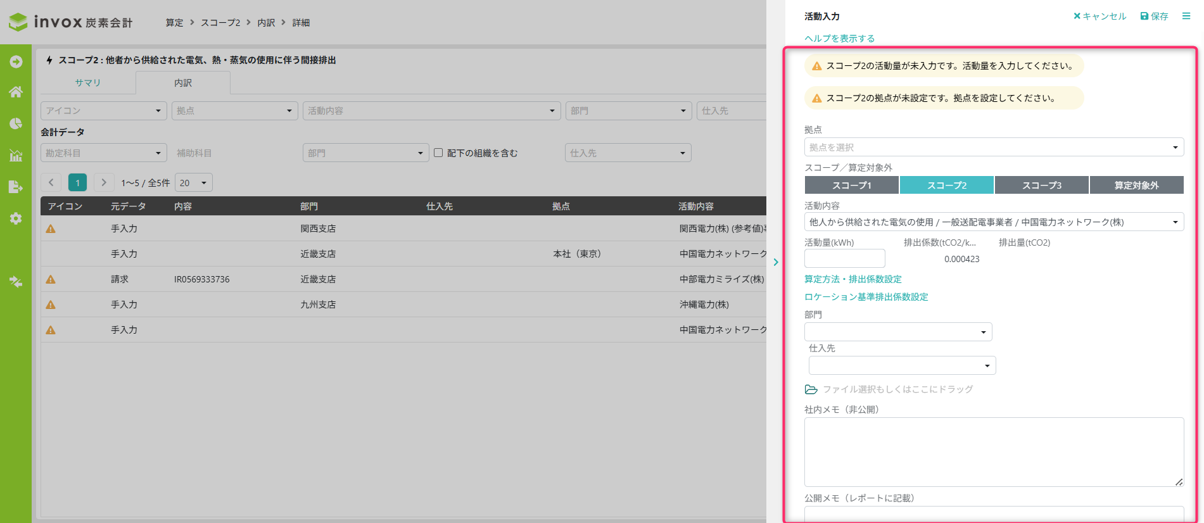Image resolution: width=1204 pixels, height=523 pixels.
Task: Open the pie chart icon in sidebar
Action: (16, 123)
